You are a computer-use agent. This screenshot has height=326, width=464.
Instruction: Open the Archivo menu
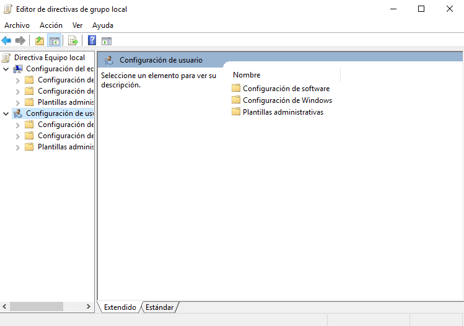coord(17,25)
